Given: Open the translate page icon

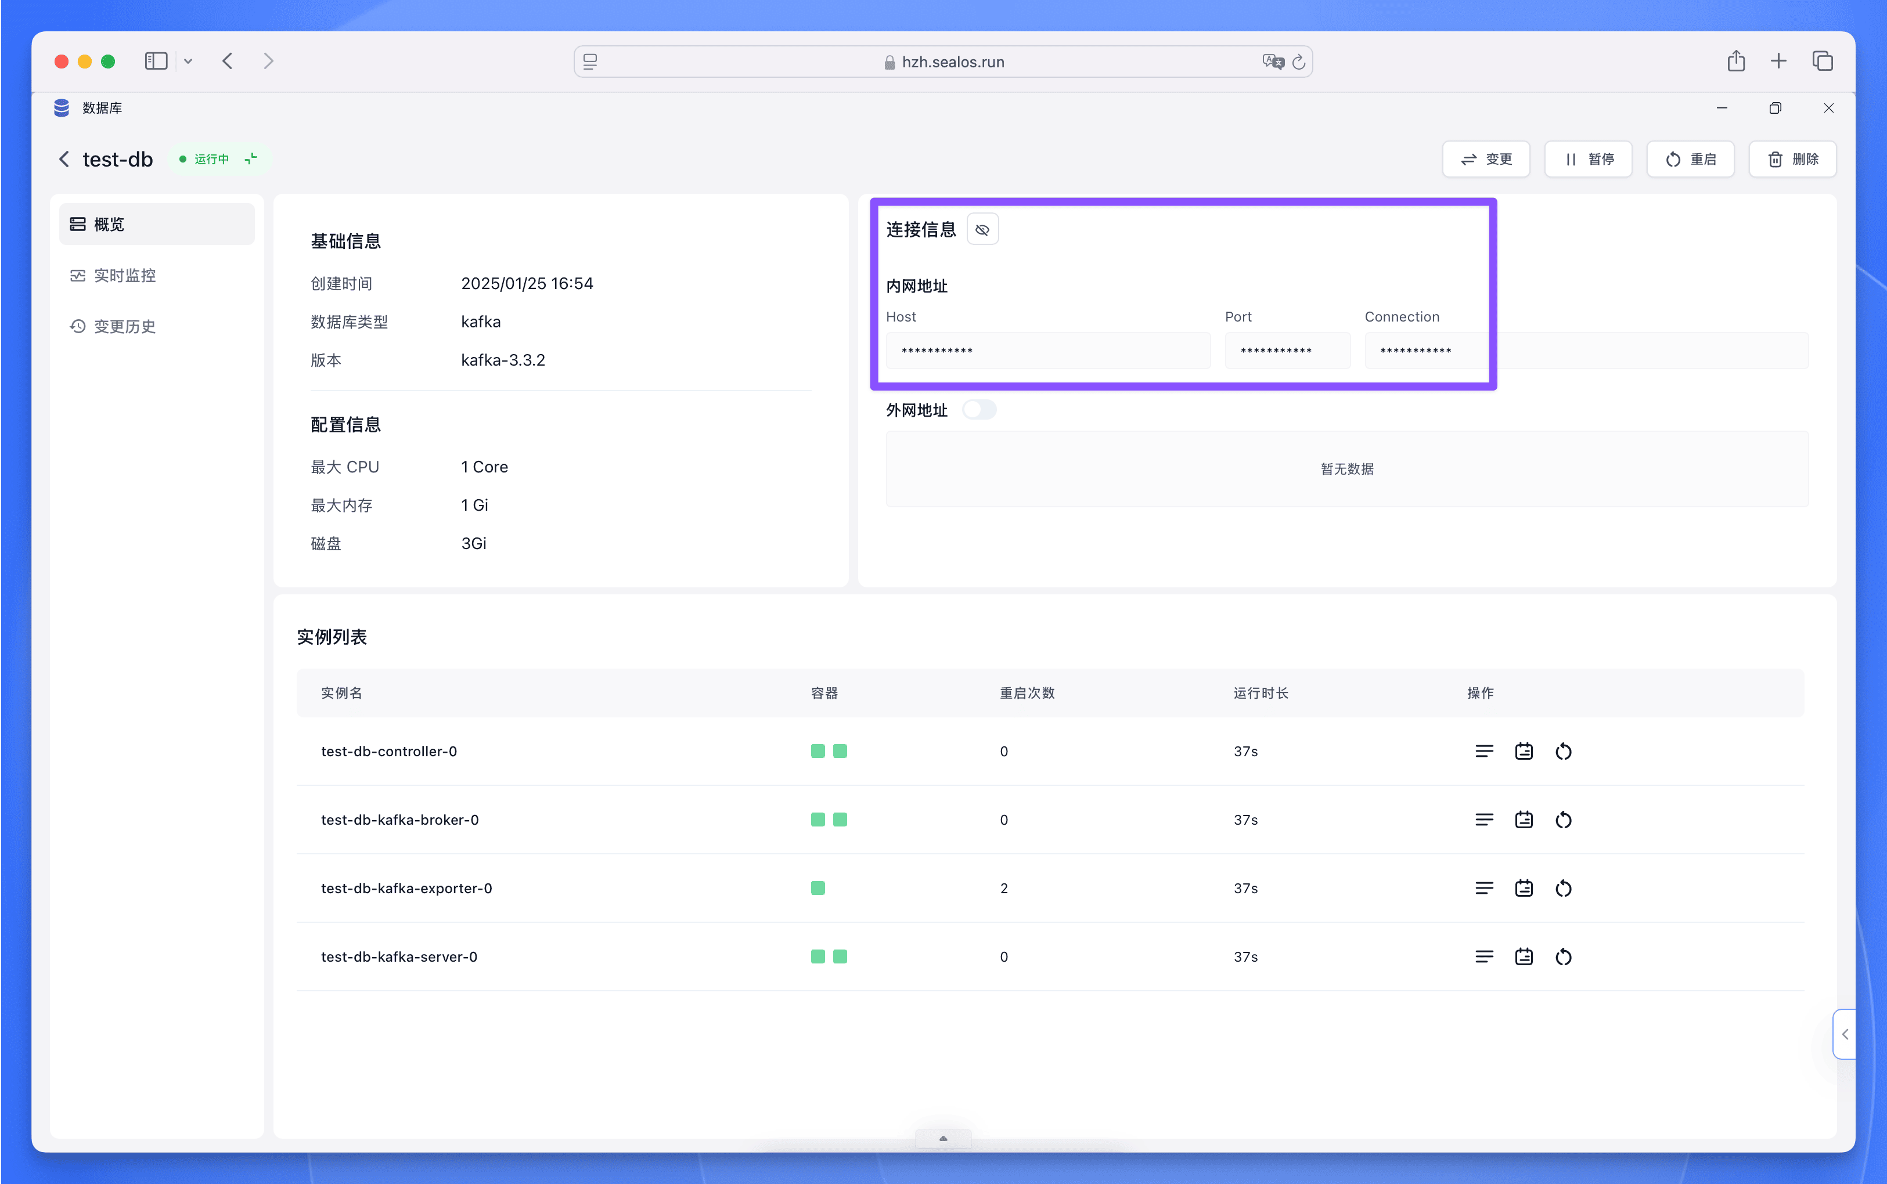Looking at the screenshot, I should tap(1273, 62).
